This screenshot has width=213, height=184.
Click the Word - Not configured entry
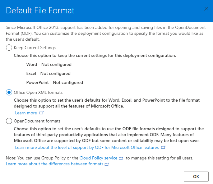point(49,64)
